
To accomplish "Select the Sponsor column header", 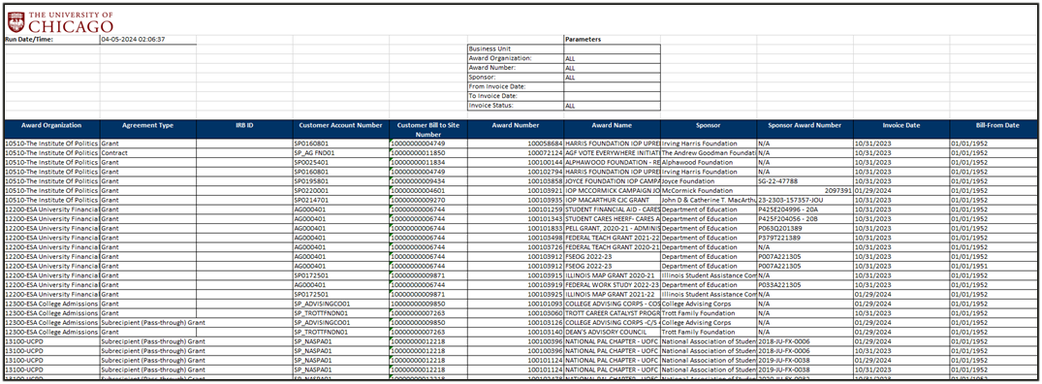I will point(709,125).
